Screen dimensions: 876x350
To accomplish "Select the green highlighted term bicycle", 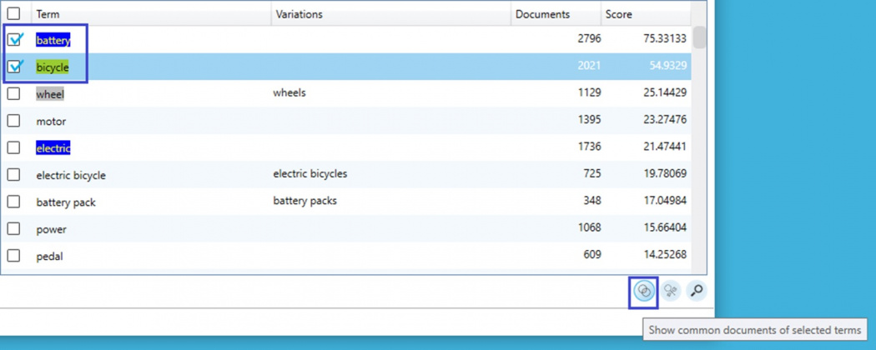I will (x=53, y=67).
